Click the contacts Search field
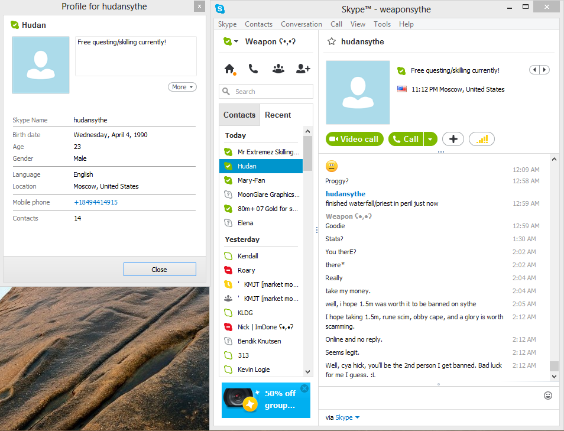The height and width of the screenshot is (431, 564). click(x=266, y=92)
